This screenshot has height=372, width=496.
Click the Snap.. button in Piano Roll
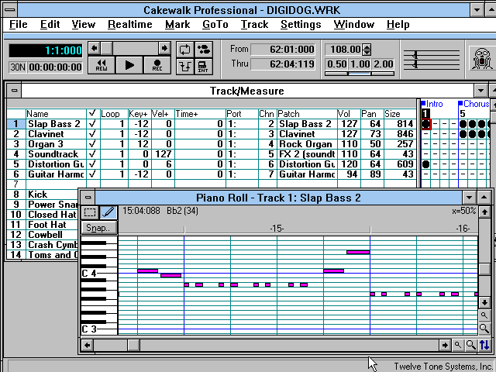tap(99, 228)
